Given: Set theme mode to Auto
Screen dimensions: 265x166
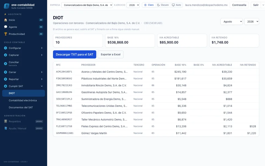Looking at the screenshot, I should coord(176,5).
